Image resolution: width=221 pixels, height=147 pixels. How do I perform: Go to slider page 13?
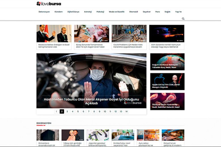pos(121,111)
